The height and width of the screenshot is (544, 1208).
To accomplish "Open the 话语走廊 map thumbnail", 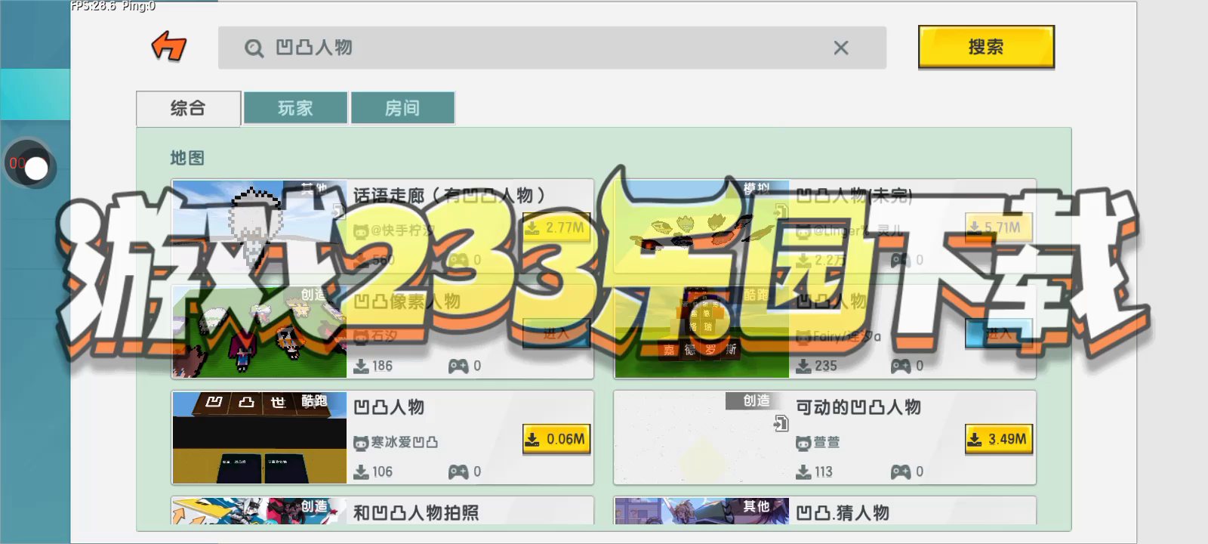I will pos(259,226).
